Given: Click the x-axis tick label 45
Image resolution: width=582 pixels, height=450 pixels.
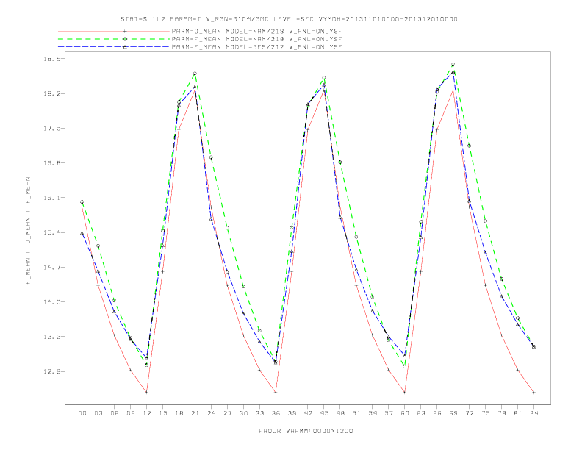Looking at the screenshot, I should pyautogui.click(x=324, y=413).
